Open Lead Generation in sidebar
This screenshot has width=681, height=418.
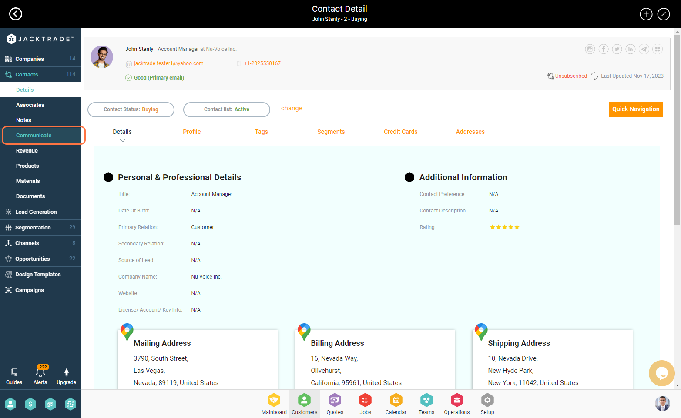40,212
